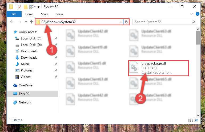Expand the address bar history dropdown
205x132 pixels.
point(121,22)
